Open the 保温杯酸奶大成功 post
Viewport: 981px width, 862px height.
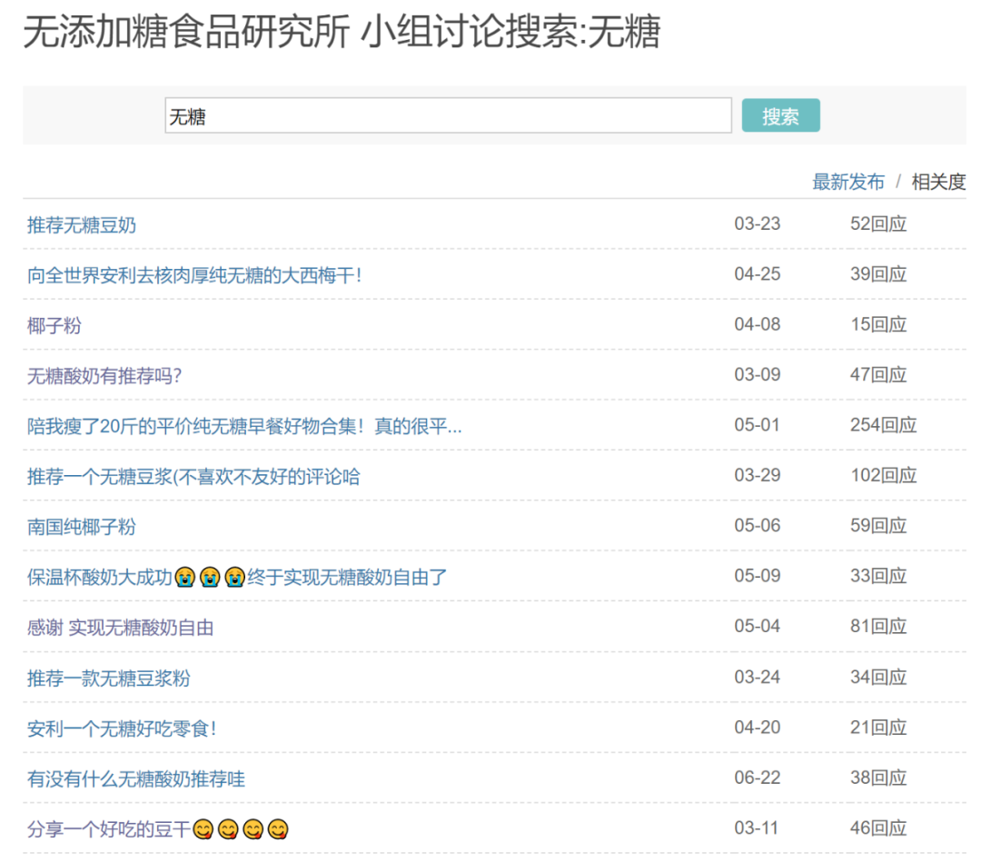pyautogui.click(x=237, y=577)
